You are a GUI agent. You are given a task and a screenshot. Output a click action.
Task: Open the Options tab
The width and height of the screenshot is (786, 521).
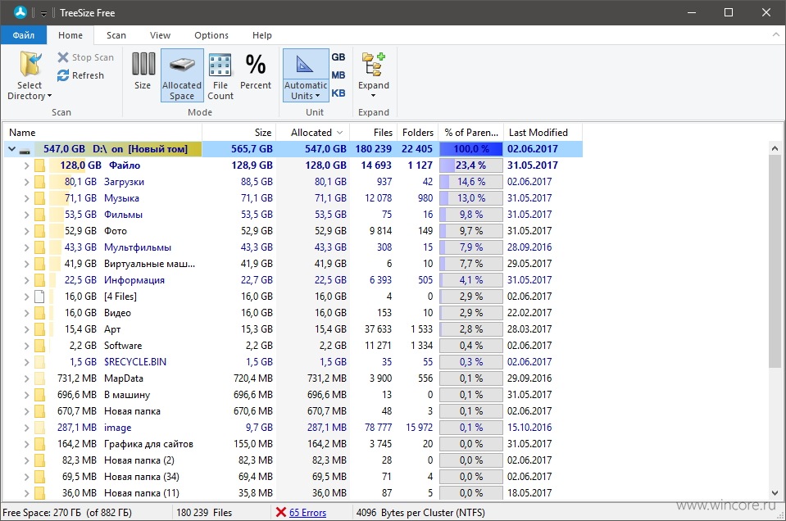[x=211, y=35]
